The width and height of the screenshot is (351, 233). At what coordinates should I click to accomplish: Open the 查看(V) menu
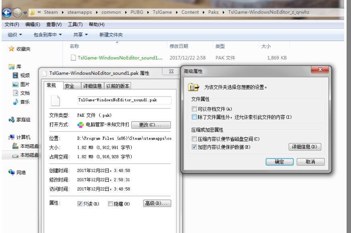click(x=54, y=25)
